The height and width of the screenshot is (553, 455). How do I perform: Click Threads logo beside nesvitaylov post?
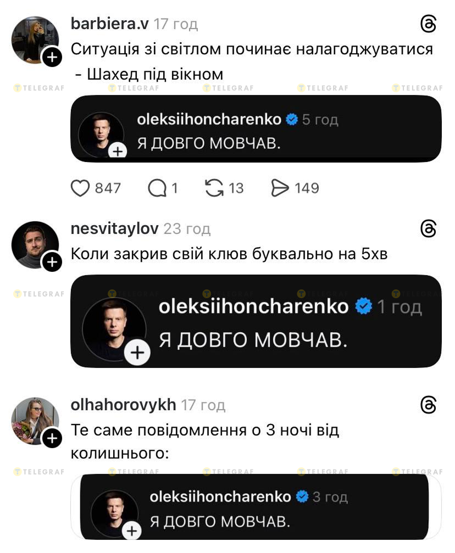coord(428,229)
